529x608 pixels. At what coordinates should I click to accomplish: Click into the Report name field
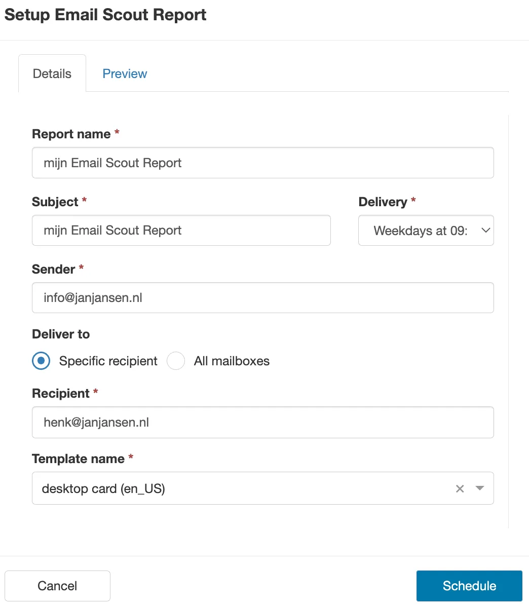click(x=263, y=163)
